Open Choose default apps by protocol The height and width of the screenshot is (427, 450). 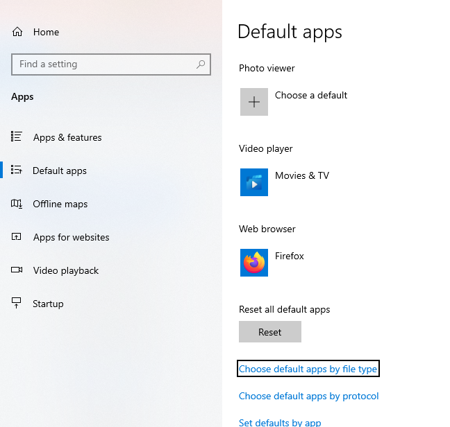308,396
